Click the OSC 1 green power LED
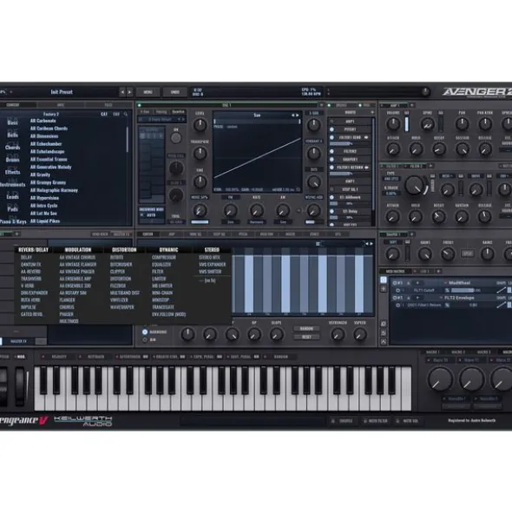 [x=140, y=105]
